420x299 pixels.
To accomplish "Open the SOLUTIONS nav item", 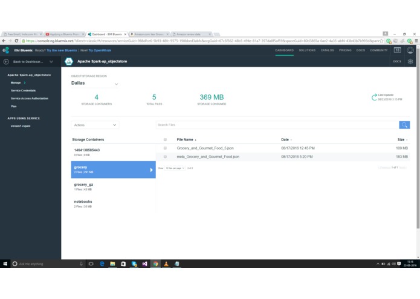I will coord(307,50).
